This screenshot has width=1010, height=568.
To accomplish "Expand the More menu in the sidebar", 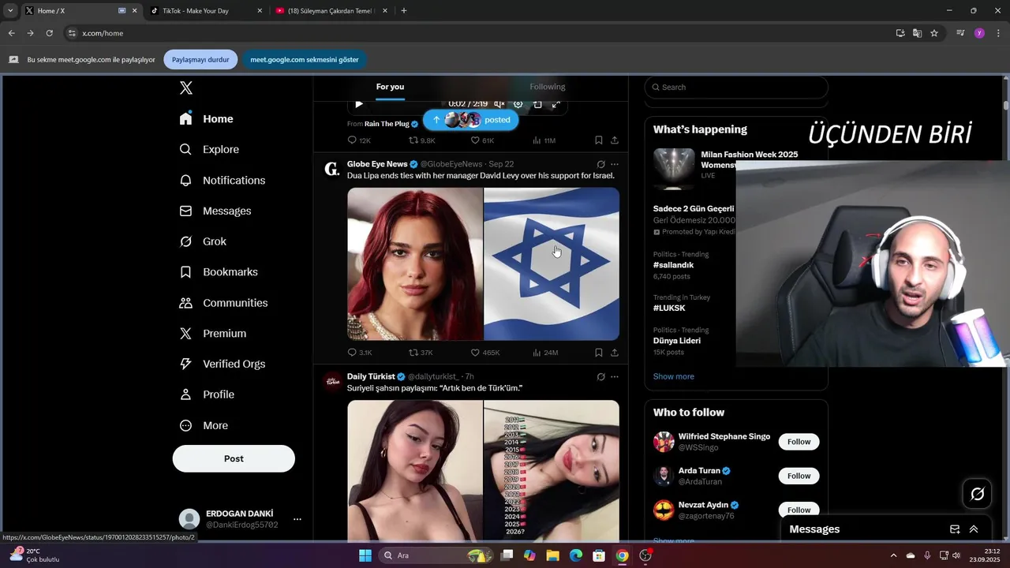I will pos(204,425).
